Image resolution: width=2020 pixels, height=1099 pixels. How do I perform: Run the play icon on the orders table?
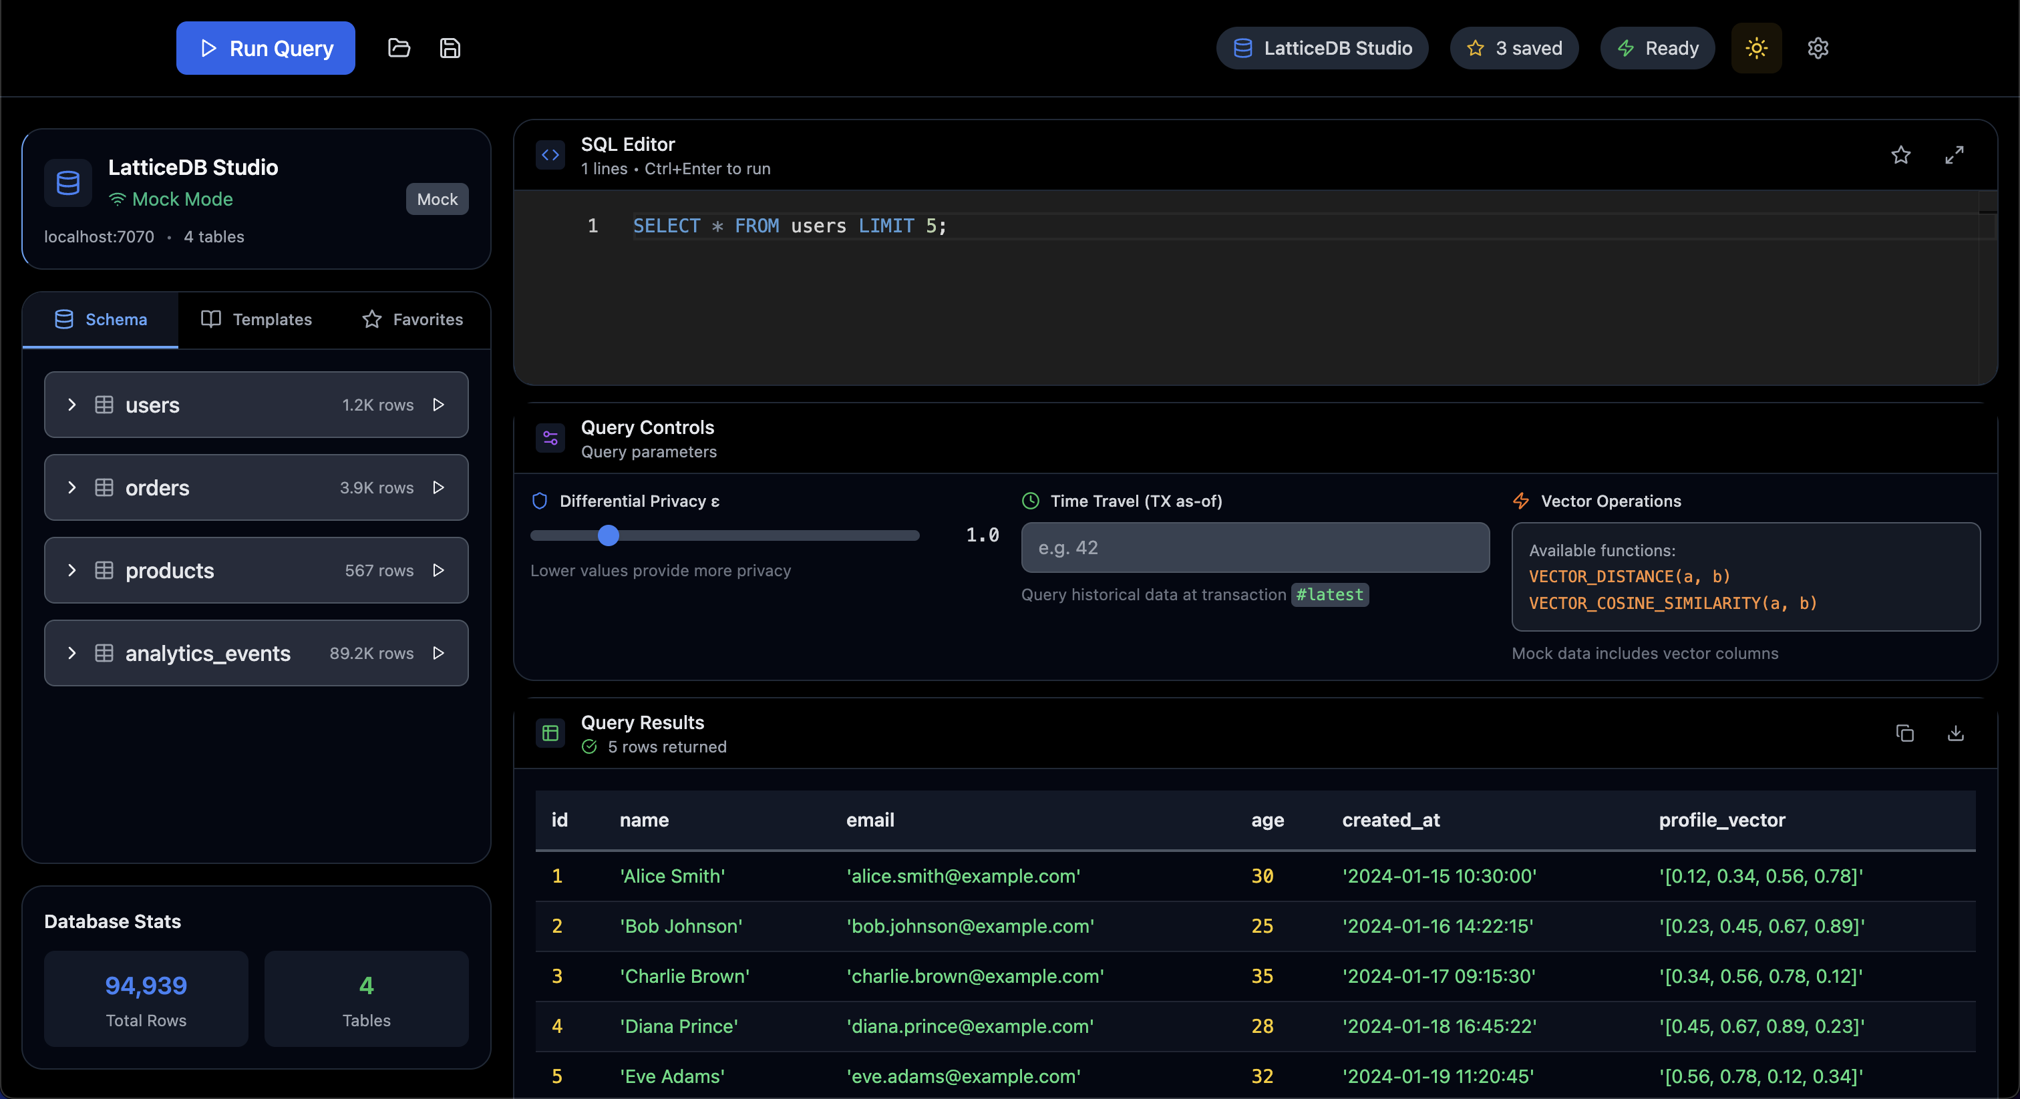pos(439,487)
